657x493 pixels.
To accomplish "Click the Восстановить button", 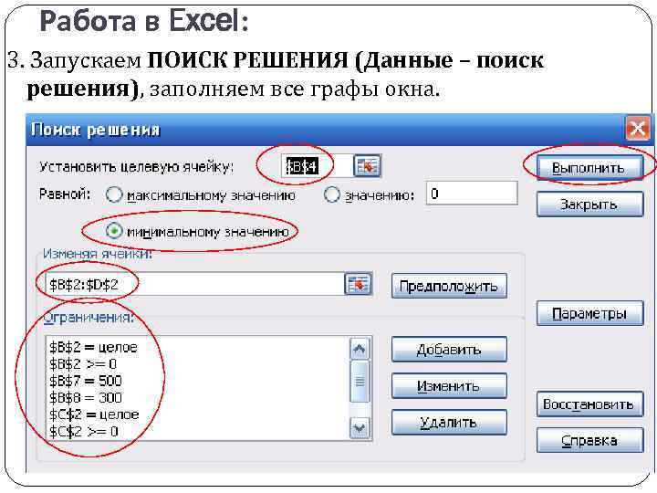I will (x=589, y=404).
